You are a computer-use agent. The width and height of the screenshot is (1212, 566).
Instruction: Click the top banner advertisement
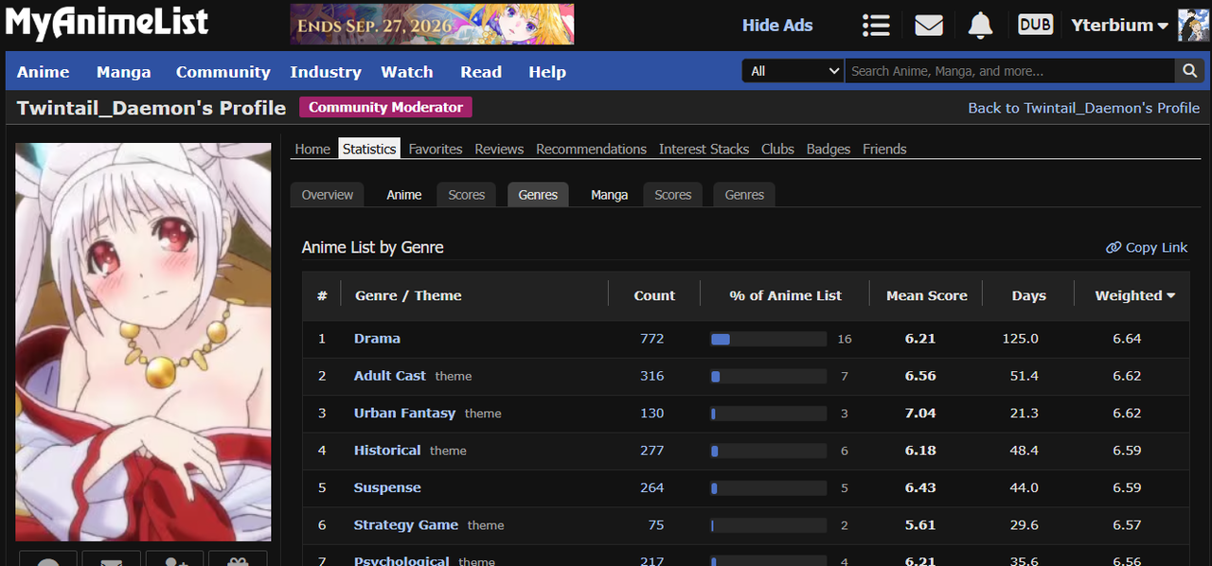(432, 24)
